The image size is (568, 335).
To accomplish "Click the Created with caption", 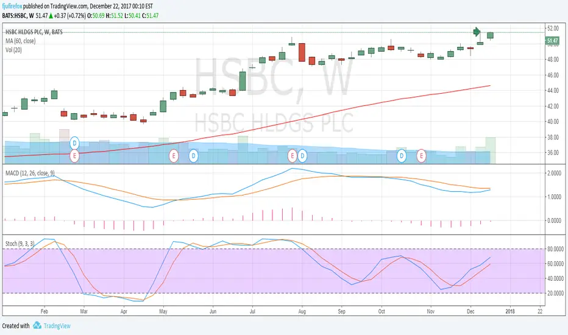I will 16,326.
